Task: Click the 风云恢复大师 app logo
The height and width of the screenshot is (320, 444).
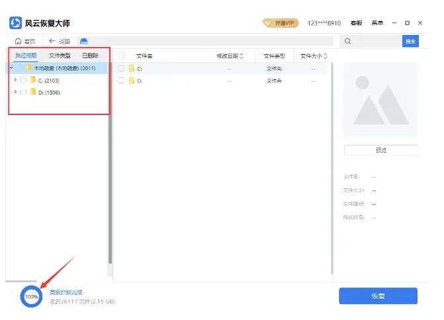Action: point(15,23)
